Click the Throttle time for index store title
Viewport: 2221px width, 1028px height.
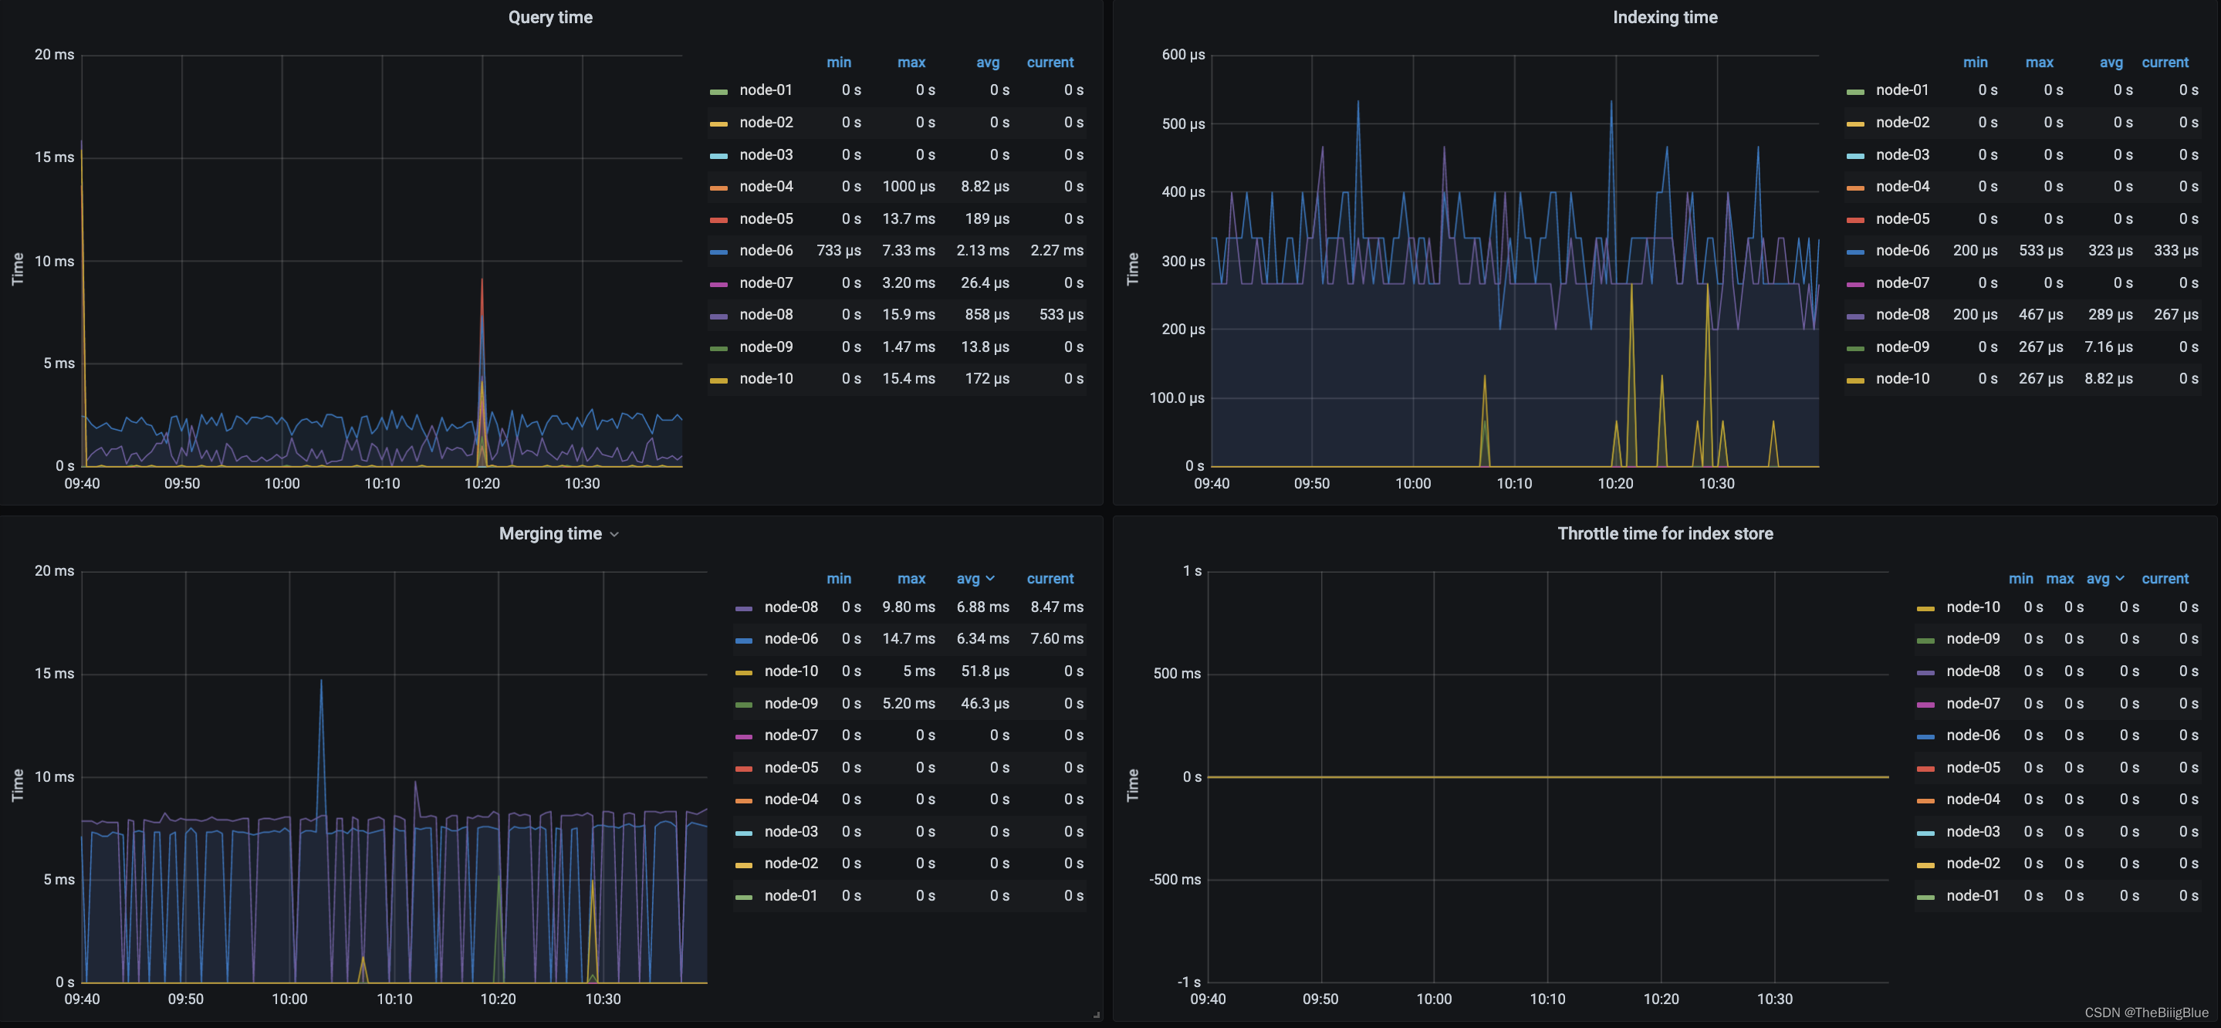pos(1664,534)
